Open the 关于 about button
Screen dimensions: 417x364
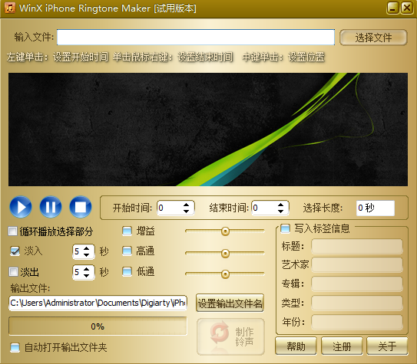click(387, 346)
